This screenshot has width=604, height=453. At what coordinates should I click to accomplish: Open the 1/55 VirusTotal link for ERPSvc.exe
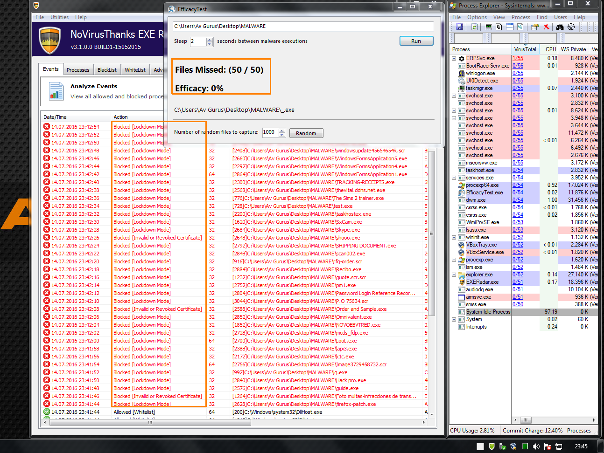pos(518,58)
